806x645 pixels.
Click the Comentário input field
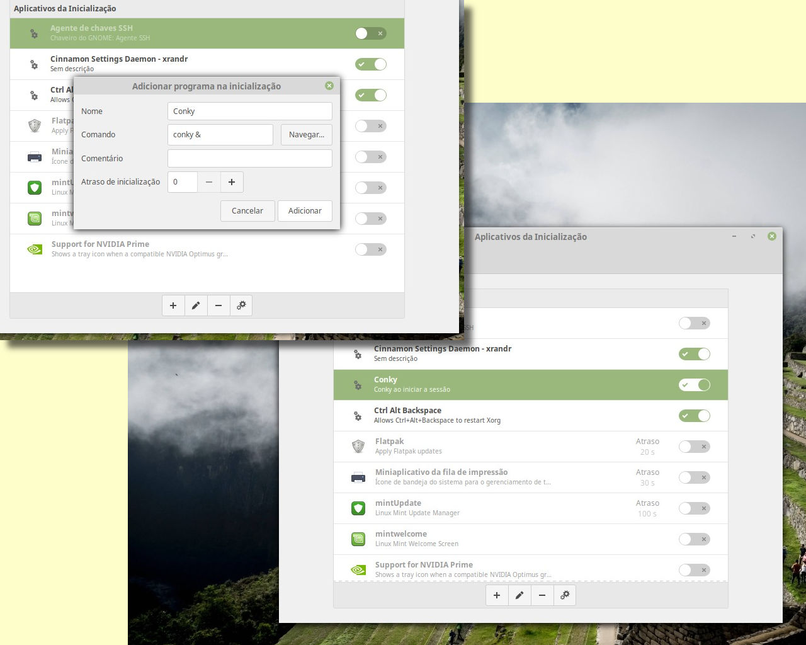[249, 158]
